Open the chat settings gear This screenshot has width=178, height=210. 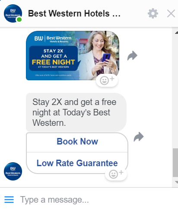pyautogui.click(x=153, y=13)
